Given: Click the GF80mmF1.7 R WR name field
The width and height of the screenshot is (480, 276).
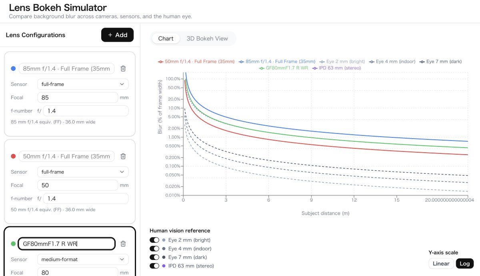Looking at the screenshot, I should 67,244.
